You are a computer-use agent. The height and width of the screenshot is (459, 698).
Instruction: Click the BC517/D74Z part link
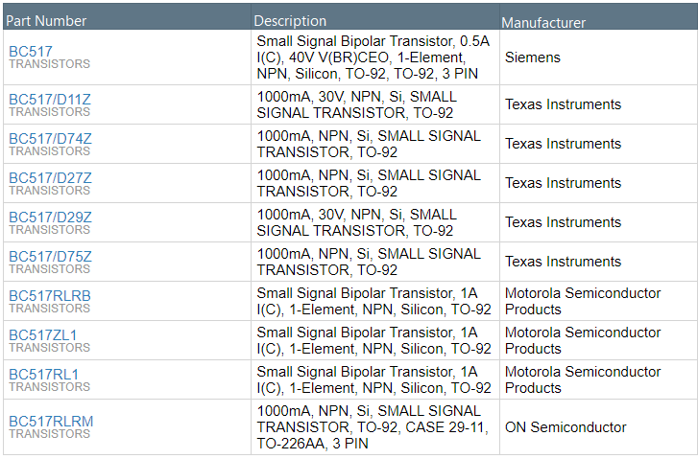click(50, 137)
